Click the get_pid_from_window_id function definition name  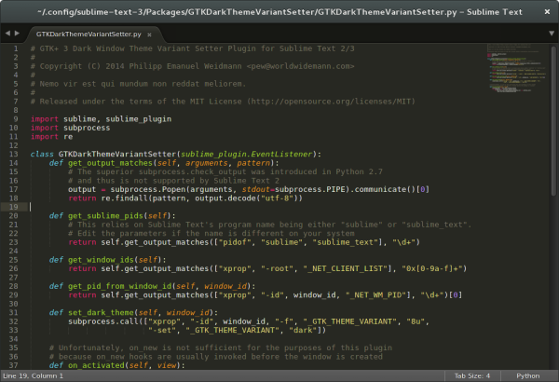[120, 286]
